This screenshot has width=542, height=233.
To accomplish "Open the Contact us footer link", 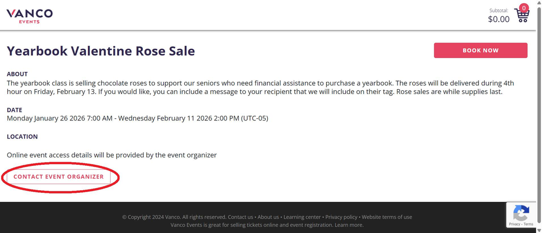I will (240, 217).
